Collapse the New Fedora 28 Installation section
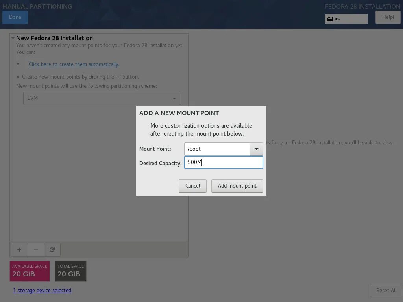Viewport: 403px width, 302px height. pos(13,38)
